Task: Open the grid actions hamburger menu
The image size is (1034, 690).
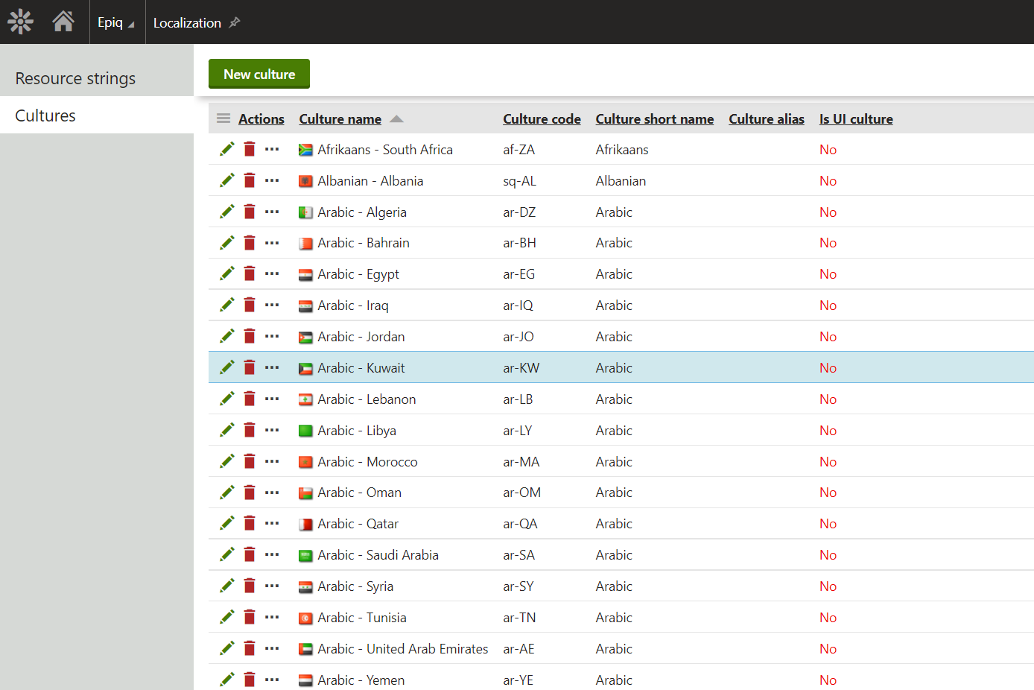Action: point(223,118)
